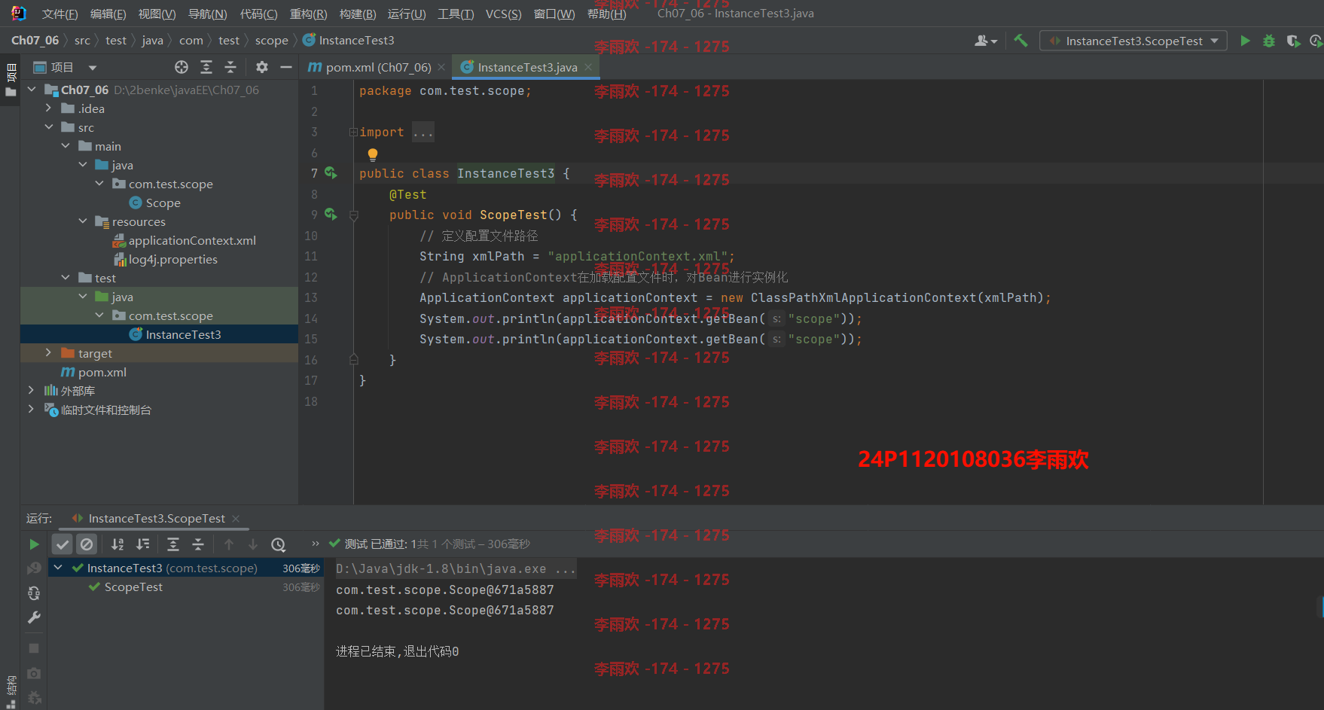Click Ch07_06 in the breadcrumb bar
The width and height of the screenshot is (1324, 710).
tap(35, 41)
